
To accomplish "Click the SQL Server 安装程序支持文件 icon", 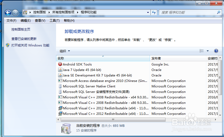I will 60,92.
